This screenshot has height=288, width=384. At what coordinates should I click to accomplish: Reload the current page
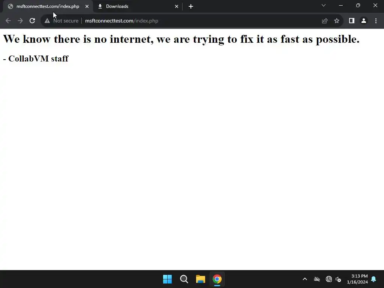[x=32, y=21]
